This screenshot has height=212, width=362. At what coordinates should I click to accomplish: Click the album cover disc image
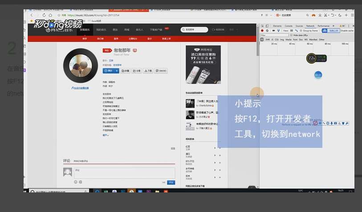[81, 65]
